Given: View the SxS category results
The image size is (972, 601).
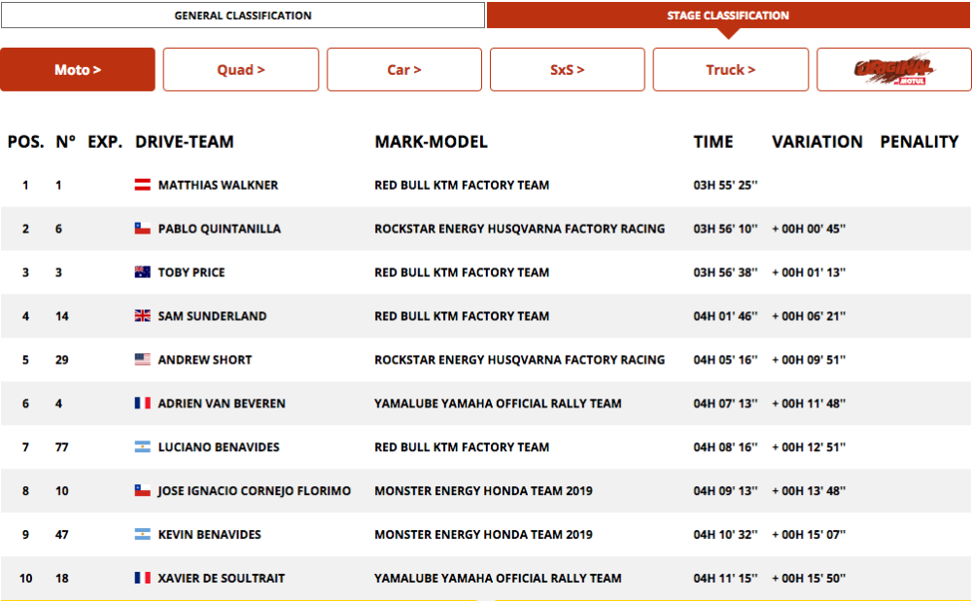Looking at the screenshot, I should pyautogui.click(x=568, y=70).
